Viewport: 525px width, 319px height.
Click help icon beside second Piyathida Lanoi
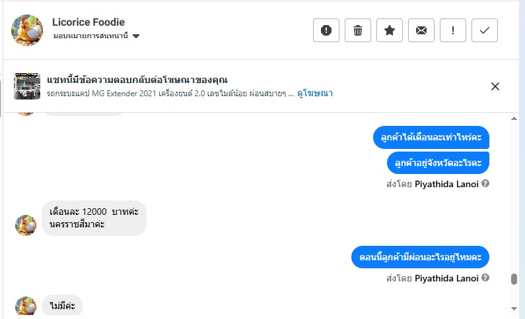(x=486, y=278)
